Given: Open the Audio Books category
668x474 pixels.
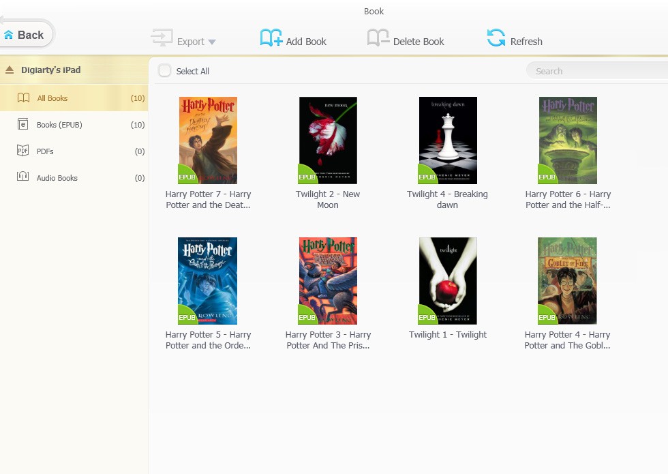Looking at the screenshot, I should pyautogui.click(x=74, y=178).
